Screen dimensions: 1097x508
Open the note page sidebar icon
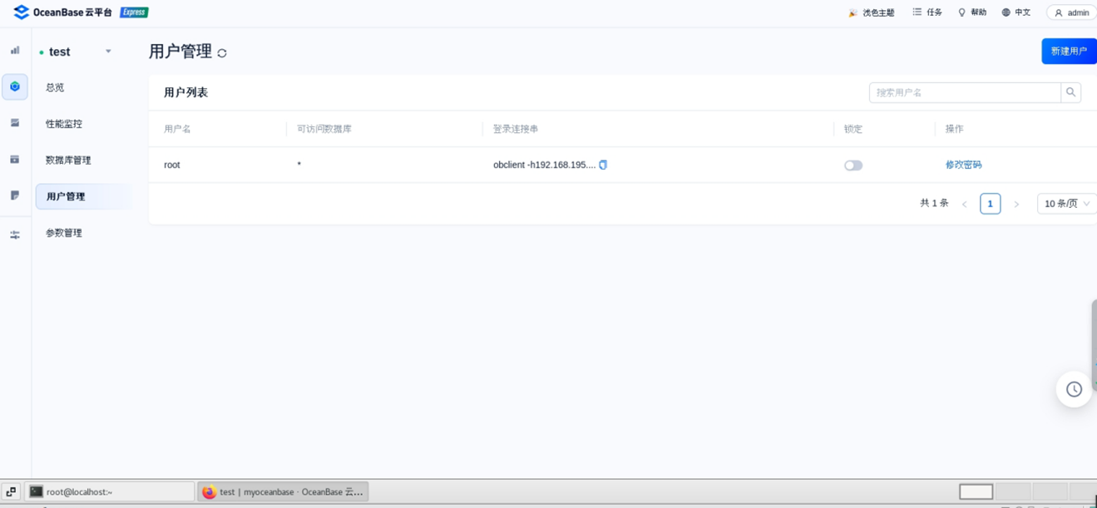(x=15, y=195)
